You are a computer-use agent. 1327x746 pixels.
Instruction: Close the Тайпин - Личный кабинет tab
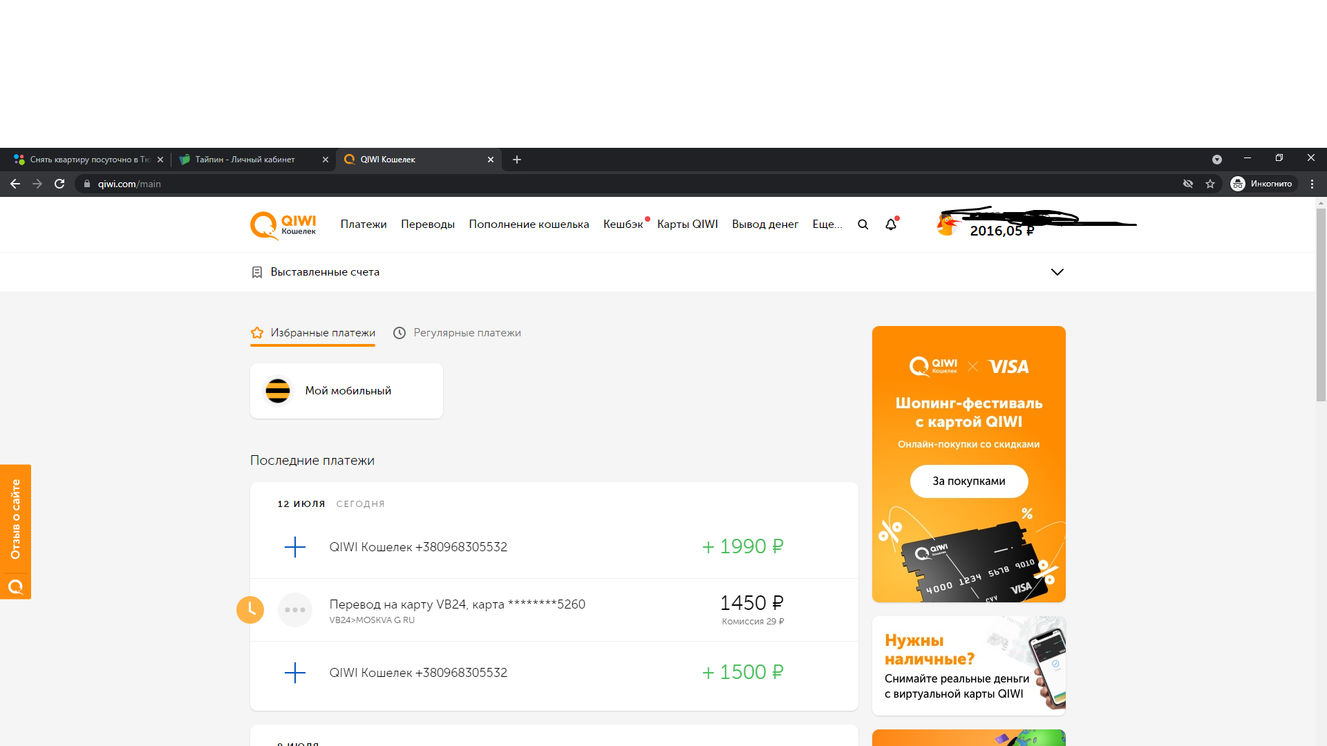(326, 160)
